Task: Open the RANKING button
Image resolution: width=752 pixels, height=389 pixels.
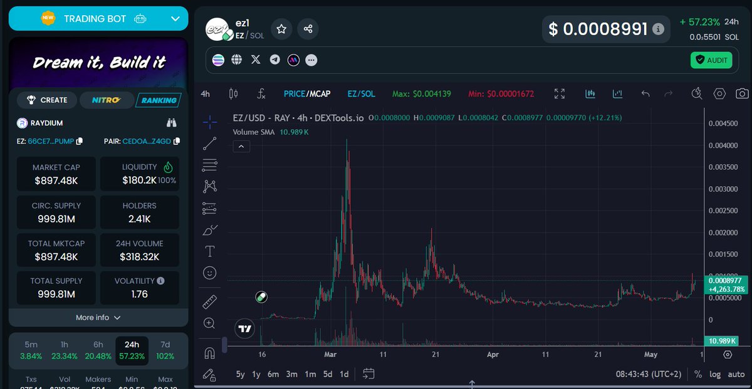Action: point(159,100)
